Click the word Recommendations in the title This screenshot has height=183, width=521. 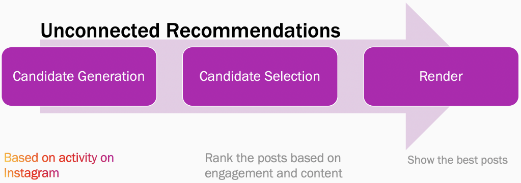coord(254,30)
